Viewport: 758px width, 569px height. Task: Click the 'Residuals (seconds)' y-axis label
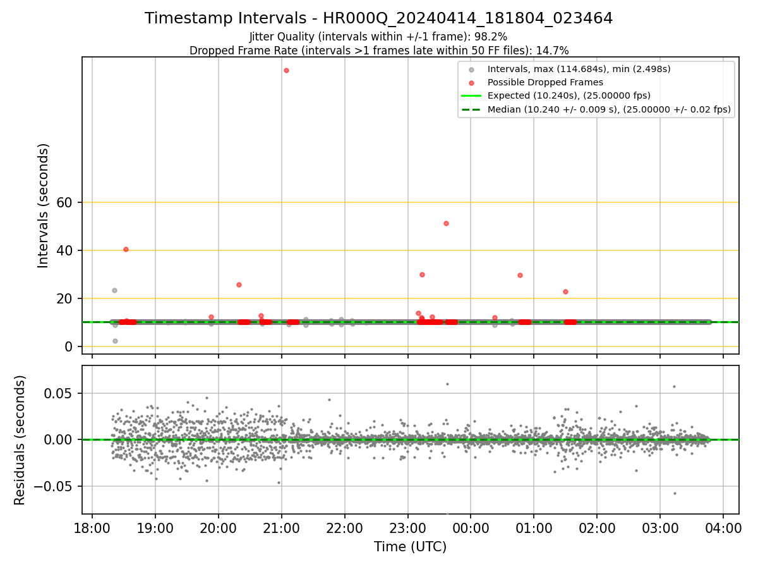click(x=20, y=439)
